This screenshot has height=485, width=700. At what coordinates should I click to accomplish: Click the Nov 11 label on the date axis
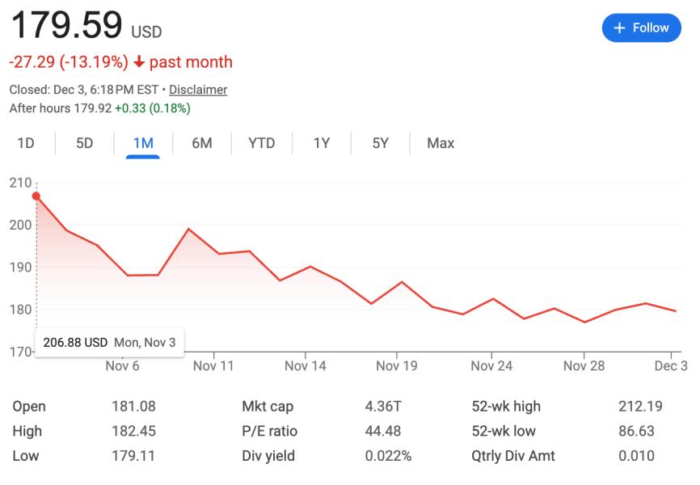pyautogui.click(x=214, y=365)
